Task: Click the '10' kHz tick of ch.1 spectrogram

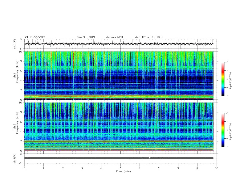Action: click(x=21, y=52)
